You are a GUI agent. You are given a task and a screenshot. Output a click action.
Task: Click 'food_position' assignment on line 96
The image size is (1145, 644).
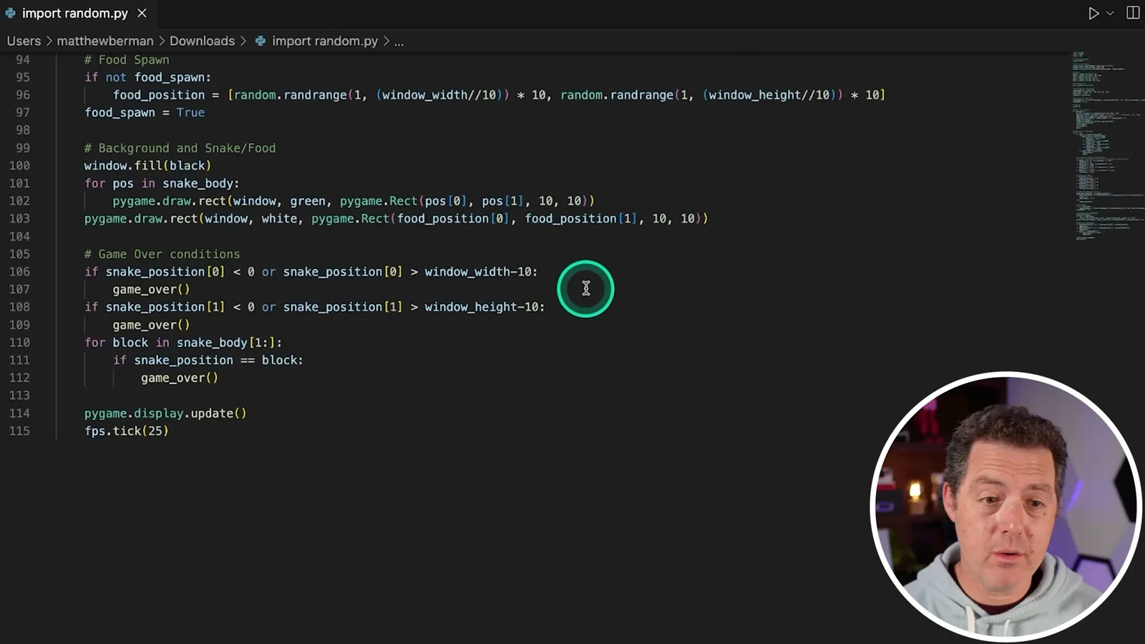[x=159, y=95]
